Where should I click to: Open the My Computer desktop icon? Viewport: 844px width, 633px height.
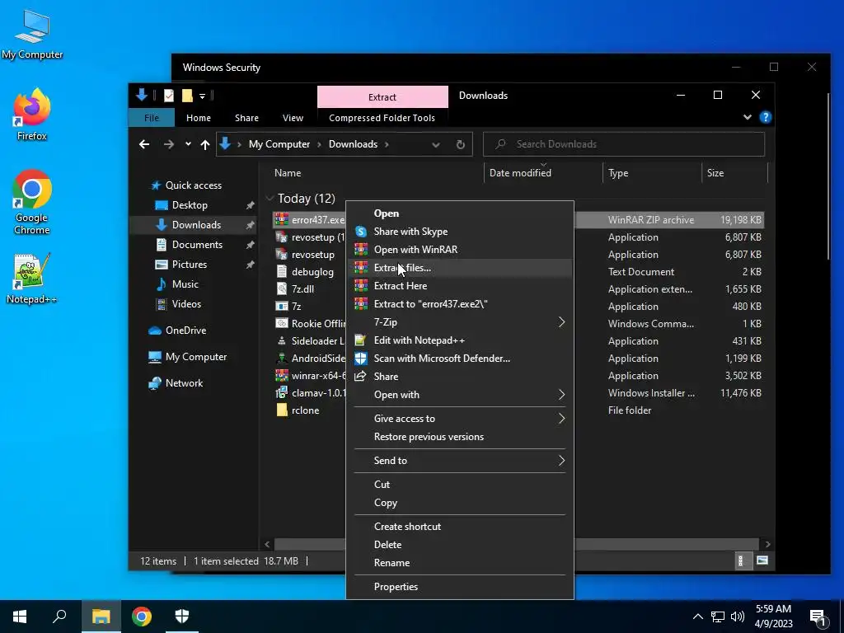pos(32,35)
